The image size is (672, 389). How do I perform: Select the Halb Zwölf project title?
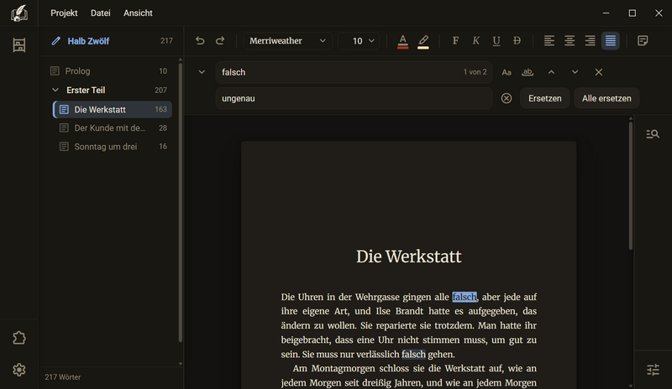(88, 41)
